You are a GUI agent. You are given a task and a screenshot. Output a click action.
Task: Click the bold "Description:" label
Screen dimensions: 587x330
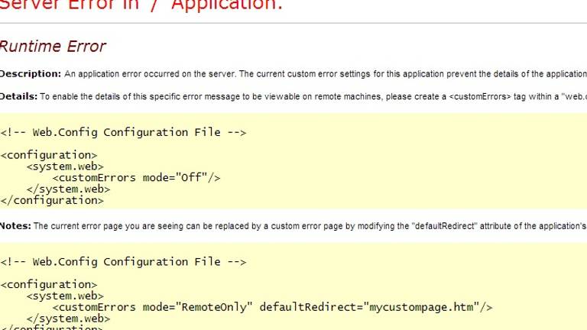coord(30,74)
